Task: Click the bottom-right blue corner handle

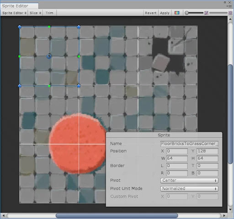Action: pos(79,86)
